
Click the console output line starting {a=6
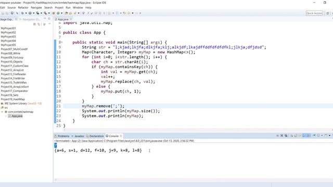click(x=98, y=150)
